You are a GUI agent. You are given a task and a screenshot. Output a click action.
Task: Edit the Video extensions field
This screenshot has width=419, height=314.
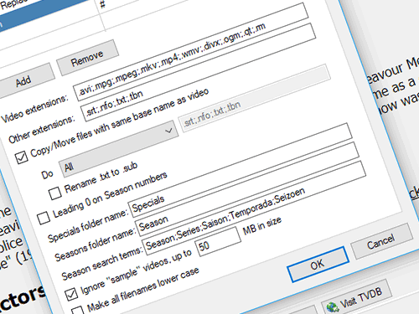[x=191, y=52]
